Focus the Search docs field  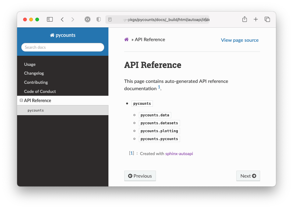pyautogui.click(x=63, y=47)
